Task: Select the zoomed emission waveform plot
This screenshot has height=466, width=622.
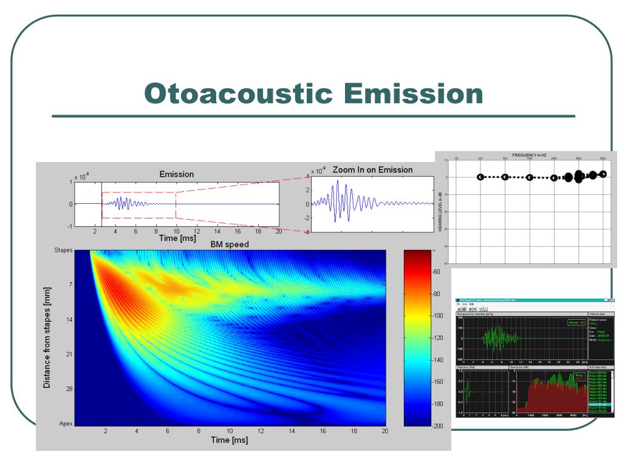Action: [x=372, y=204]
